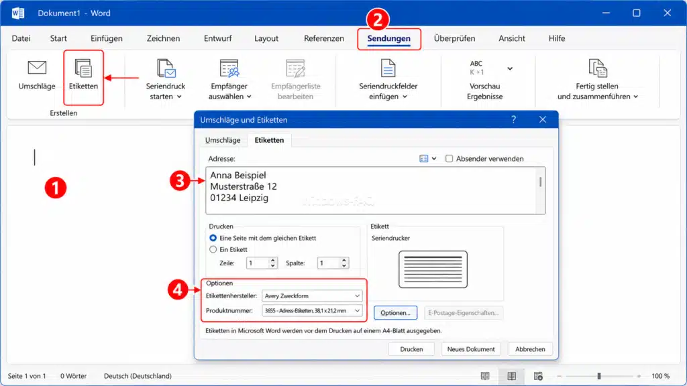Click the Etikett preview thumbnail
The width and height of the screenshot is (687, 386).
click(433, 269)
